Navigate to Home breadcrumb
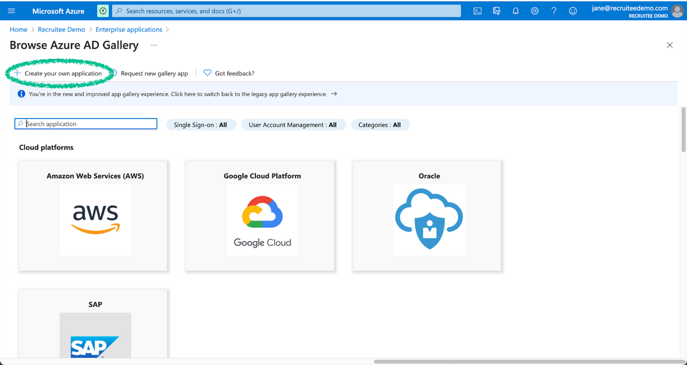The height and width of the screenshot is (365, 687). [18, 30]
